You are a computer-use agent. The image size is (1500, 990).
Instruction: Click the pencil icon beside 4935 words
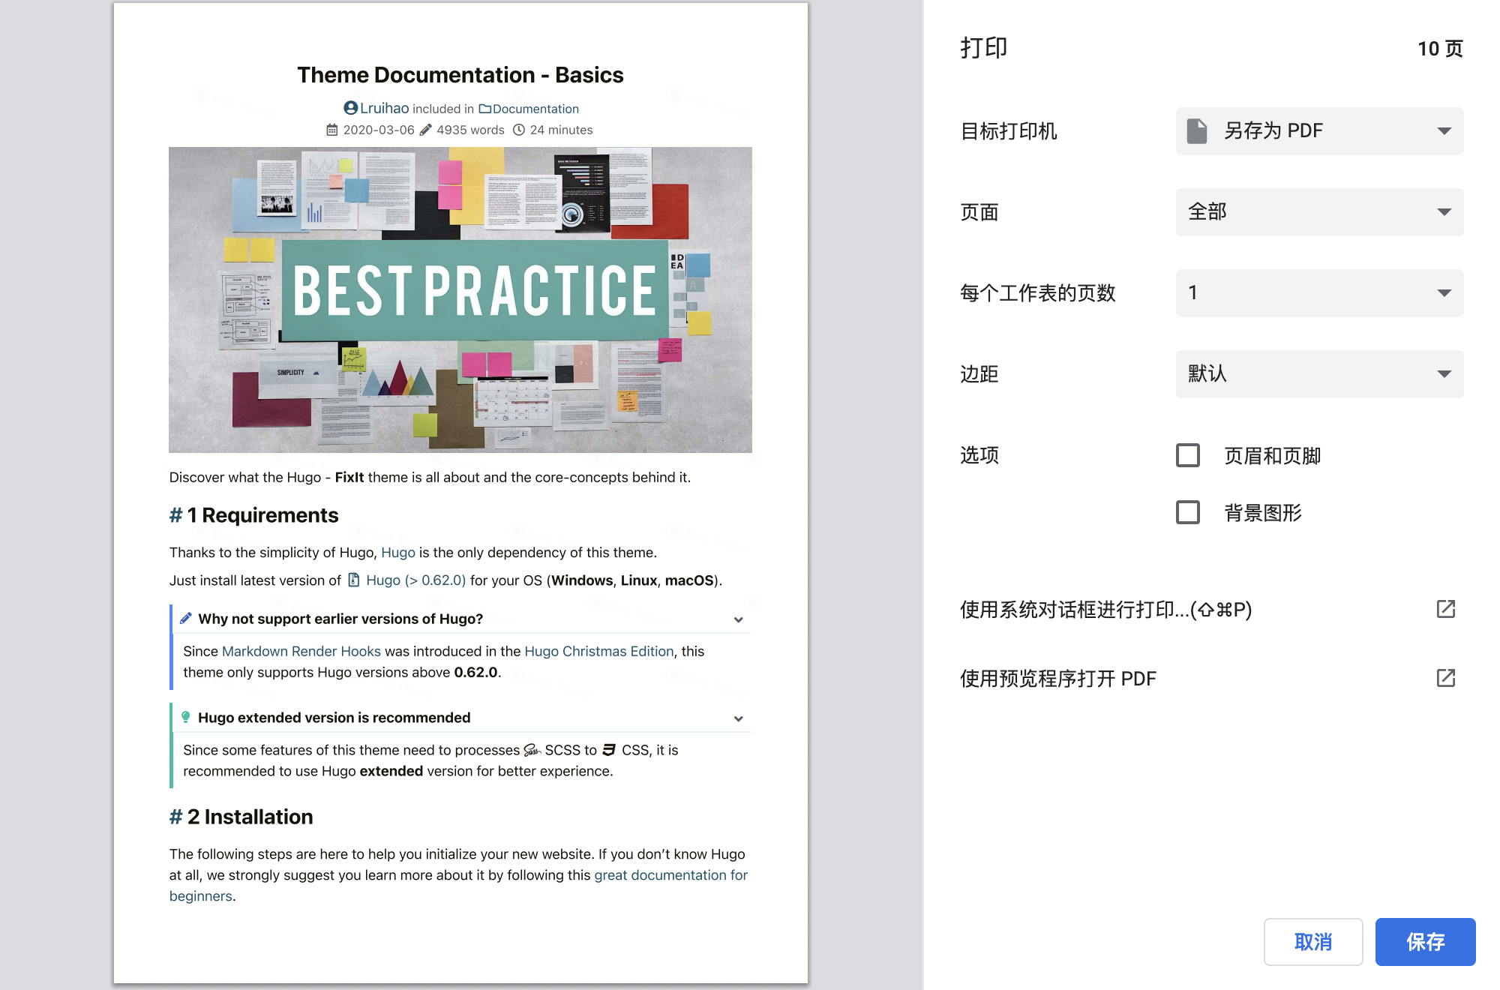[425, 129]
